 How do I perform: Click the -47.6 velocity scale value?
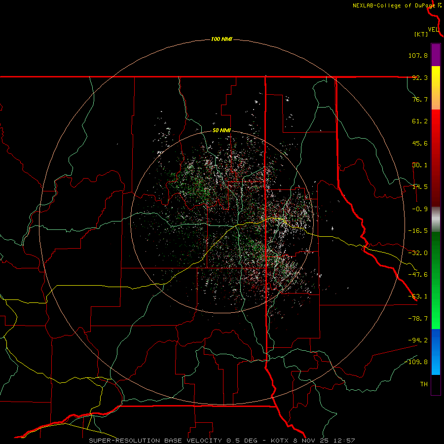418,275
